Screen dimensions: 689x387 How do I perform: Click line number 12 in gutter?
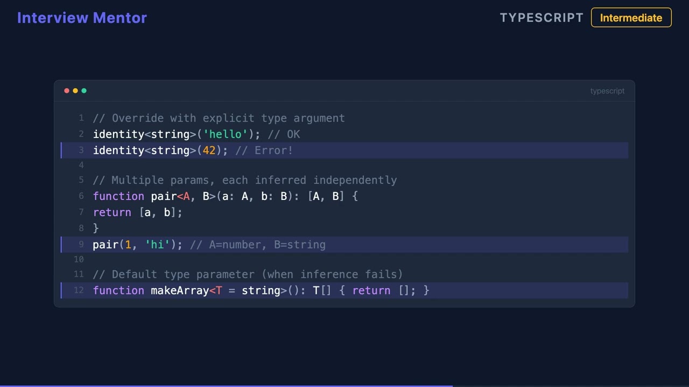(79, 290)
